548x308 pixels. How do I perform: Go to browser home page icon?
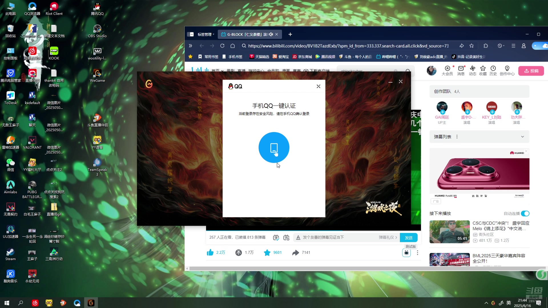pos(233,46)
